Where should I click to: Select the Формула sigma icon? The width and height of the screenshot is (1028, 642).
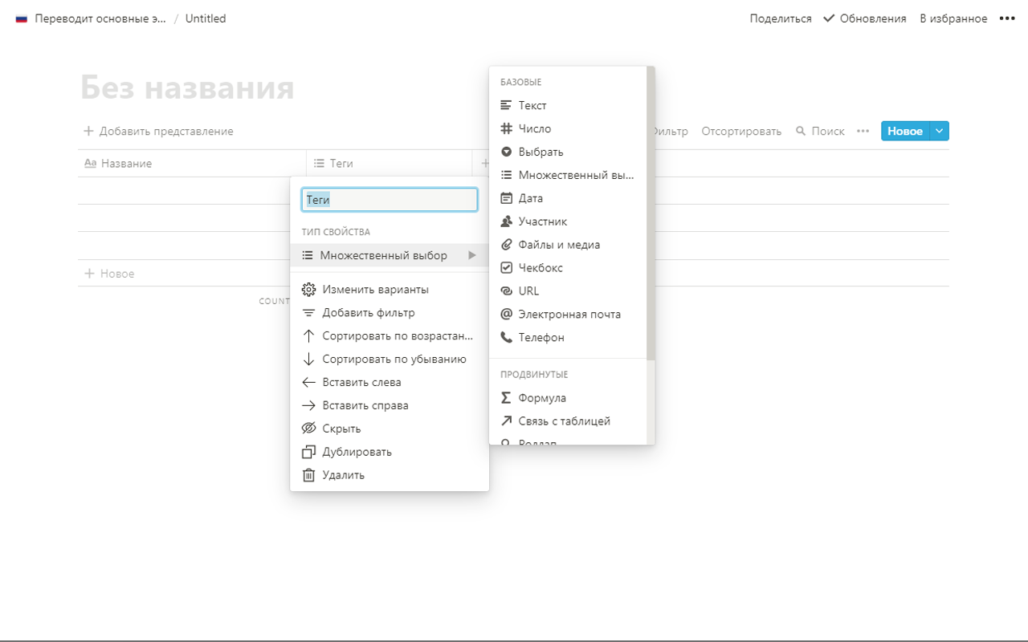[506, 398]
